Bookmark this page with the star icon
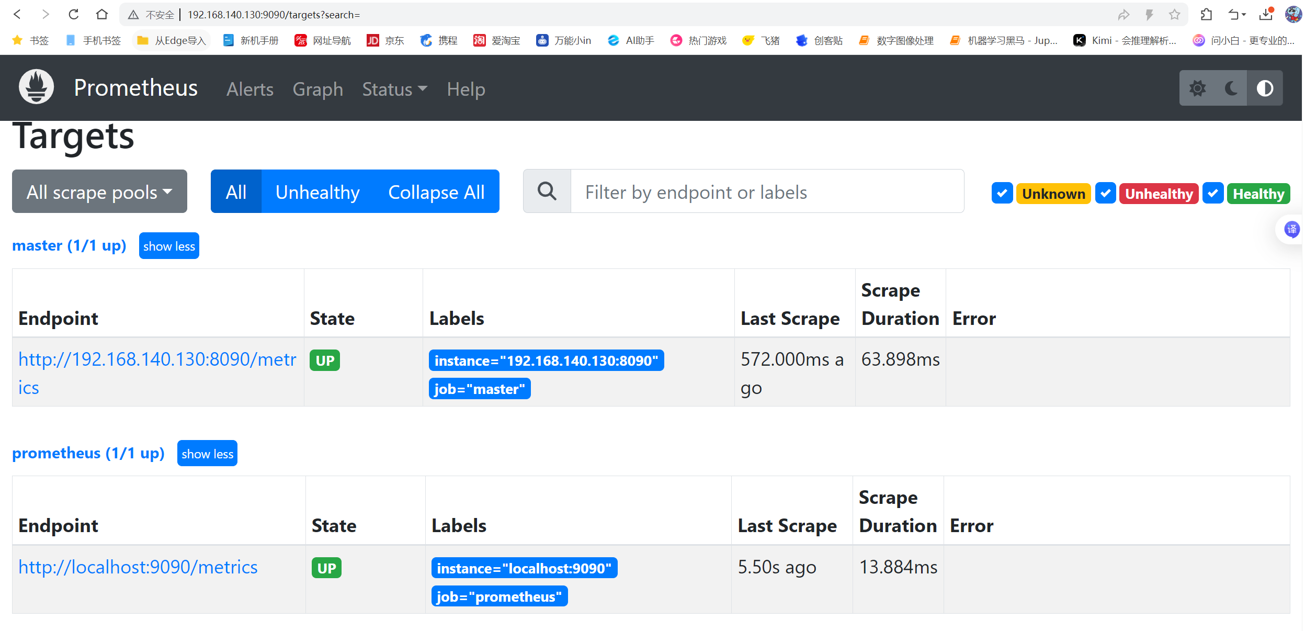The image size is (1305, 631). pyautogui.click(x=1174, y=15)
